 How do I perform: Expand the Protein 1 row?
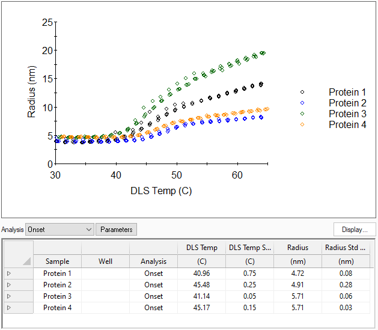tap(9, 273)
